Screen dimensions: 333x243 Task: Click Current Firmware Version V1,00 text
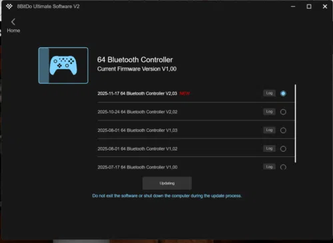click(x=137, y=69)
